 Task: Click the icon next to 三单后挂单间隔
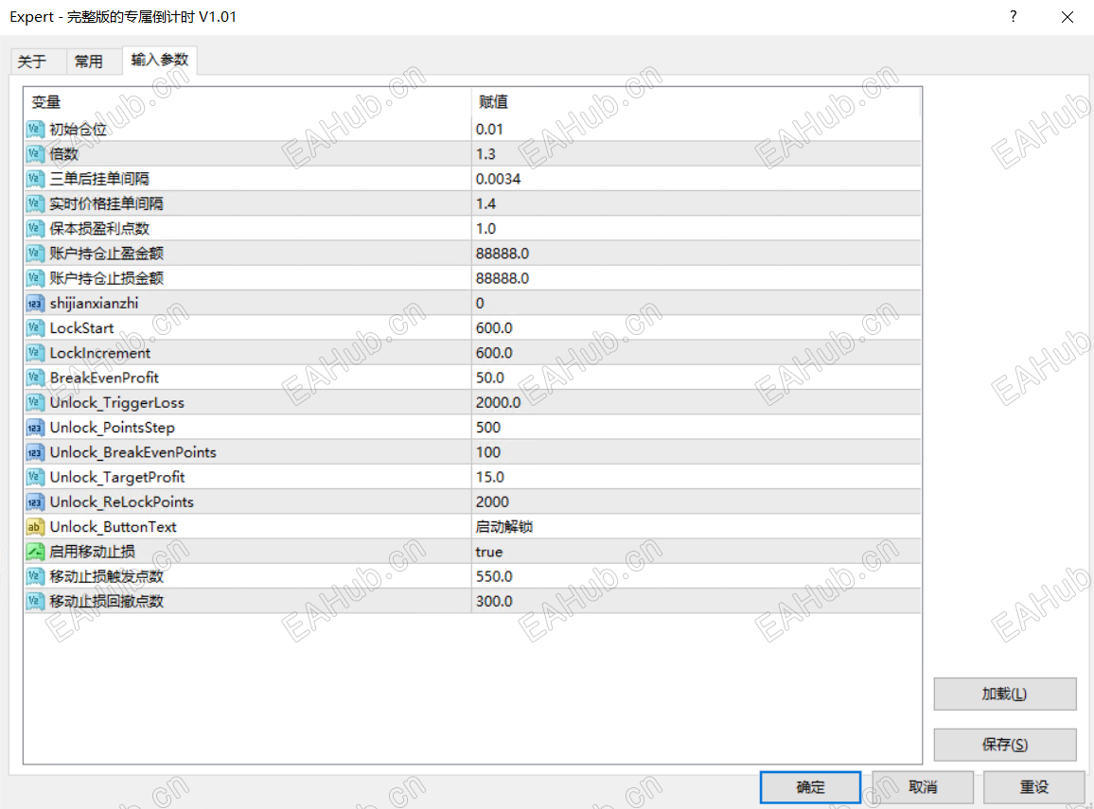point(35,179)
